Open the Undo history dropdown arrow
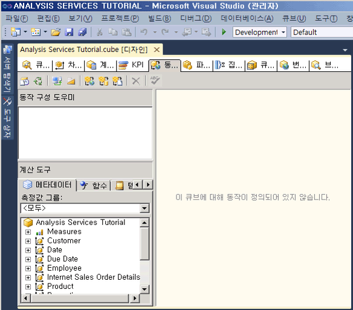The width and height of the screenshot is (353, 310). click(x=155, y=32)
